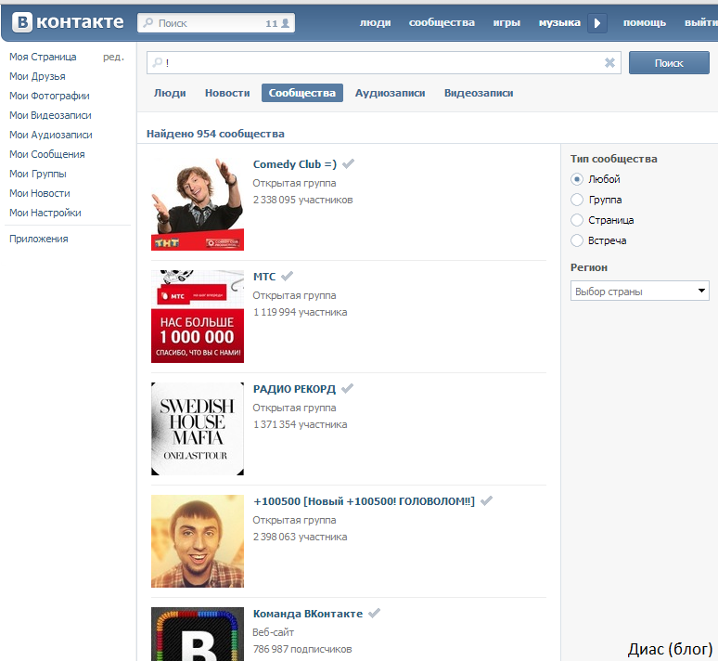Go to Моя Страница
718x661 pixels.
click(x=43, y=57)
